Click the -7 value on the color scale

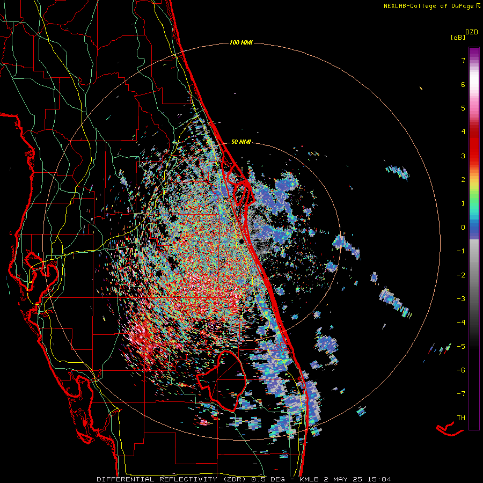point(461,394)
